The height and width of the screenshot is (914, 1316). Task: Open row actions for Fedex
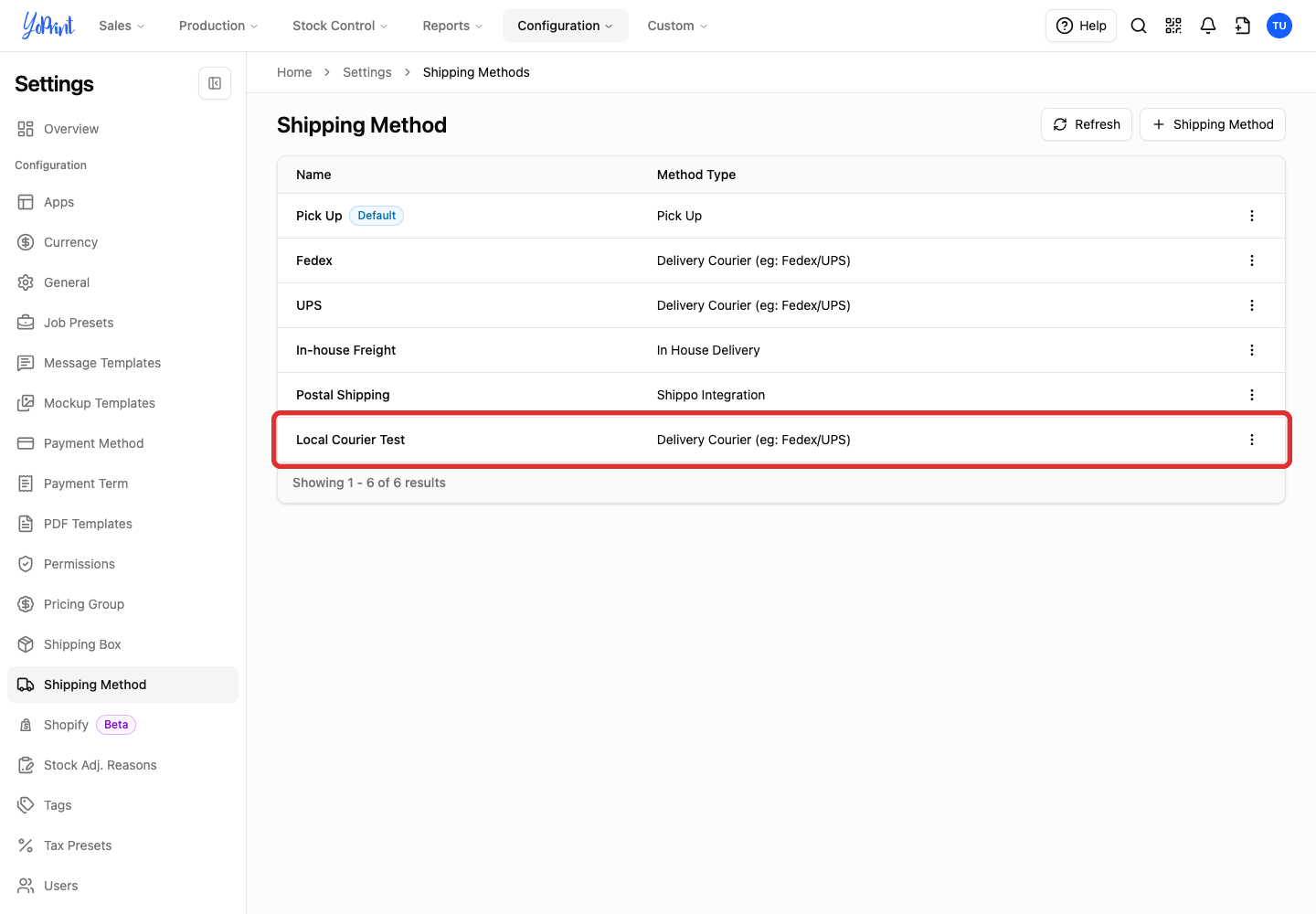click(x=1252, y=260)
